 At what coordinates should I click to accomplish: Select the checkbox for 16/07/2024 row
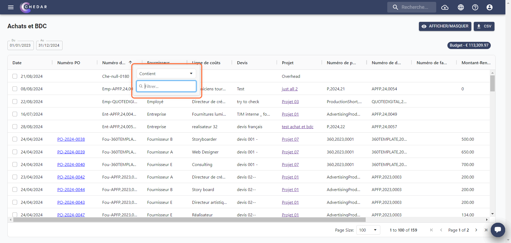pyautogui.click(x=15, y=114)
